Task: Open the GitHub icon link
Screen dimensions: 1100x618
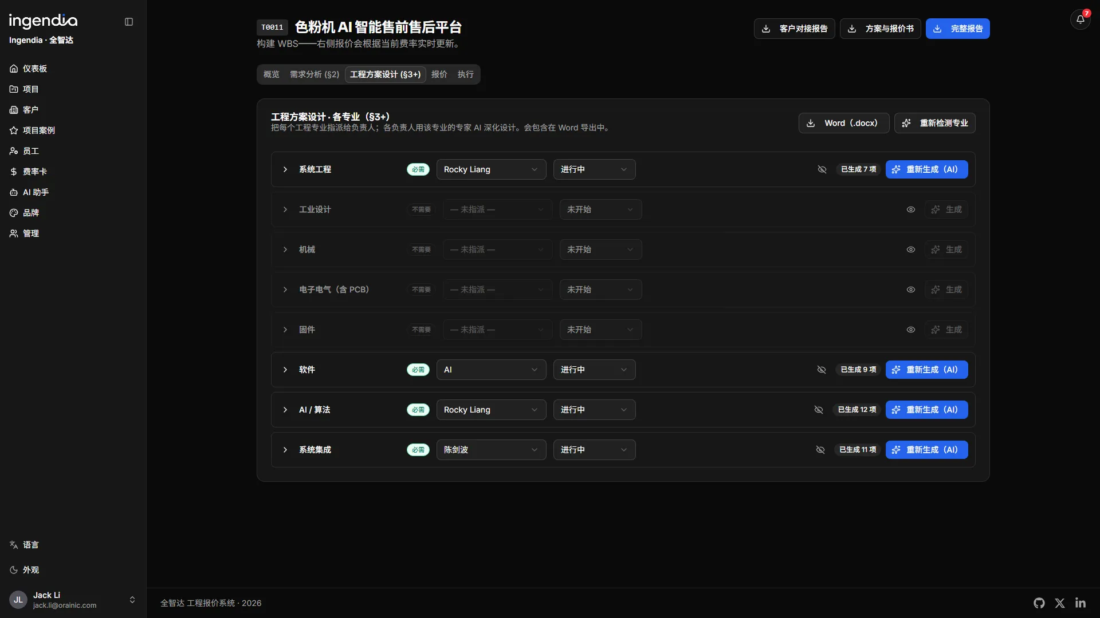Action: click(1039, 603)
